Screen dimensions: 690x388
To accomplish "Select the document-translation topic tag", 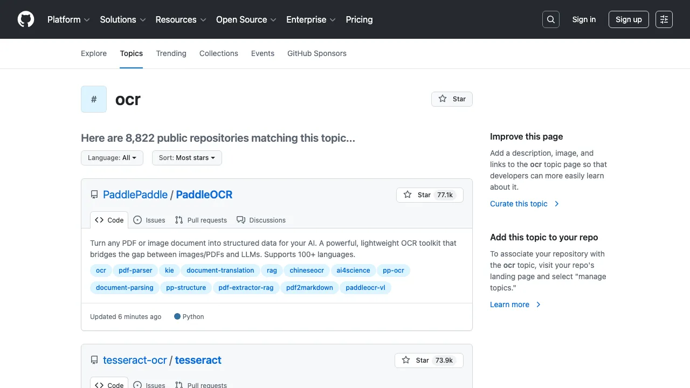I will [x=220, y=271].
